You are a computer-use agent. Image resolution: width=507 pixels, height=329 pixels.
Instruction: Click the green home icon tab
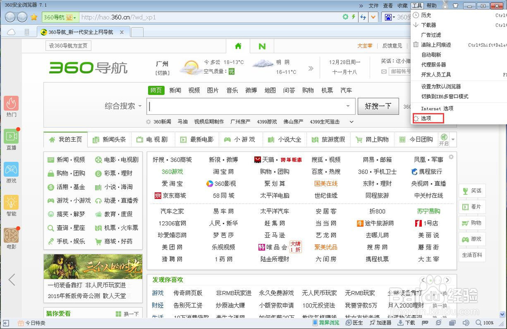point(238,46)
